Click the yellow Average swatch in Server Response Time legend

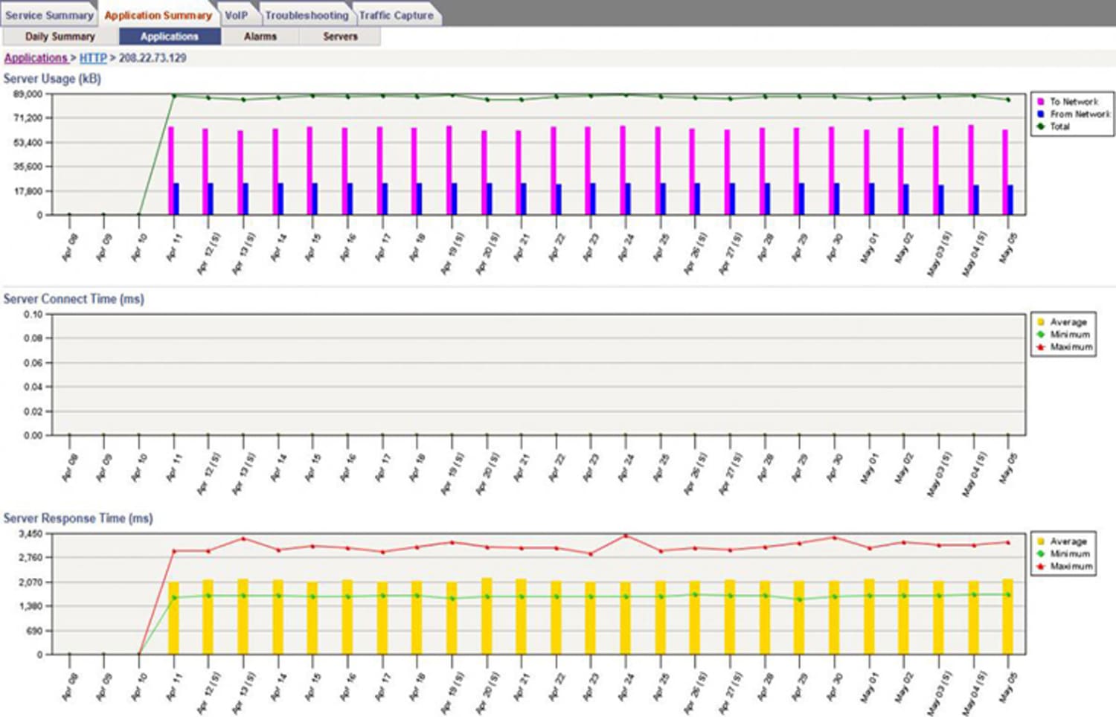[x=1040, y=541]
